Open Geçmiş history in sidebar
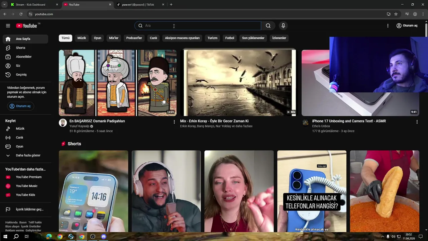Image resolution: width=428 pixels, height=241 pixels. 25,75
